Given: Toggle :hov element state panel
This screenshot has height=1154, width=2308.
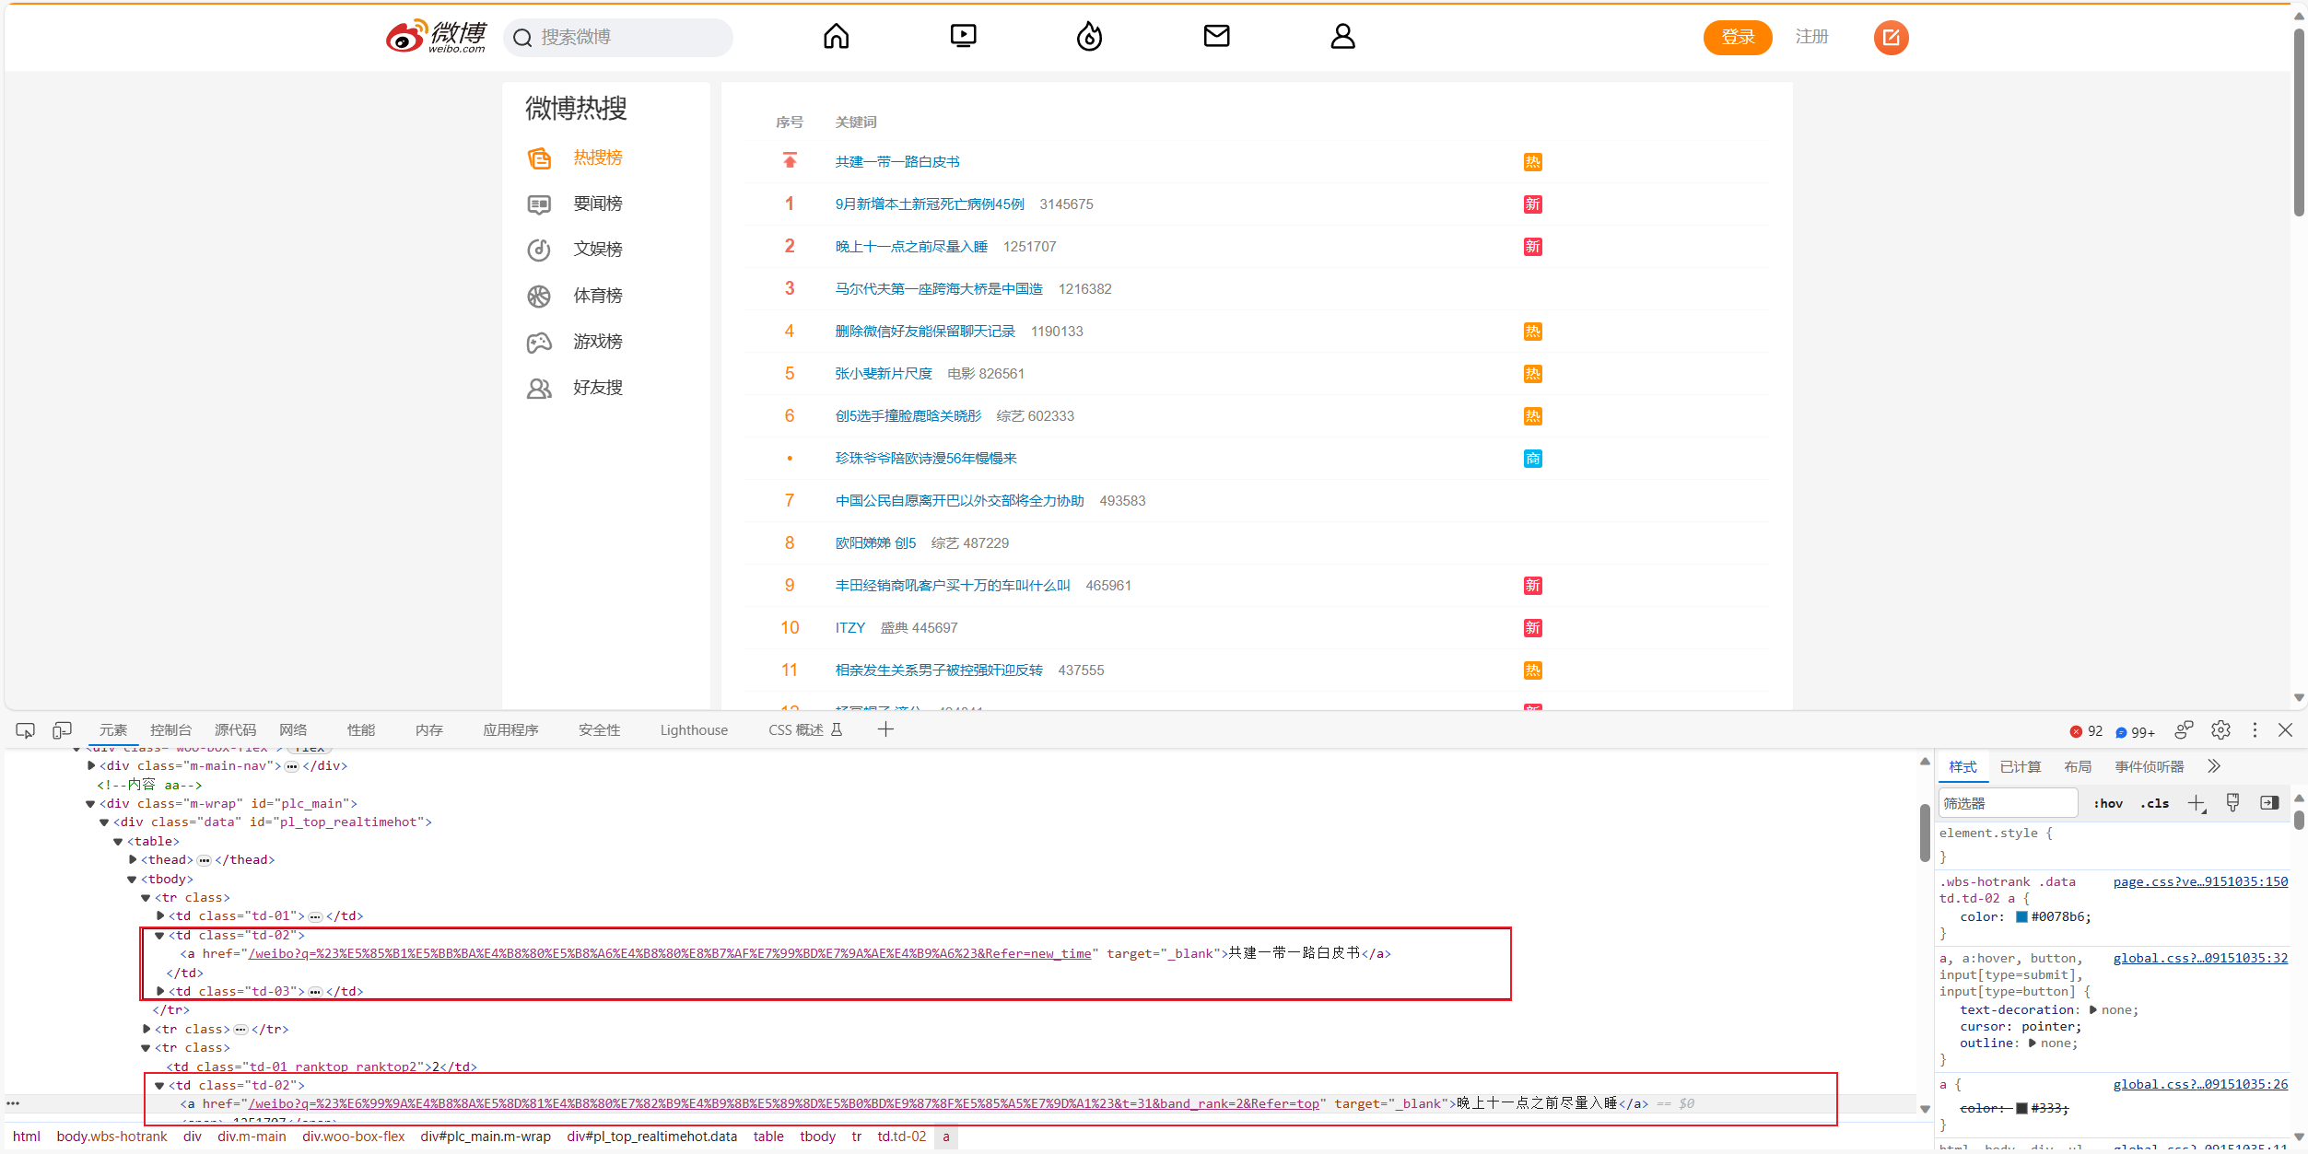Looking at the screenshot, I should pyautogui.click(x=2107, y=803).
